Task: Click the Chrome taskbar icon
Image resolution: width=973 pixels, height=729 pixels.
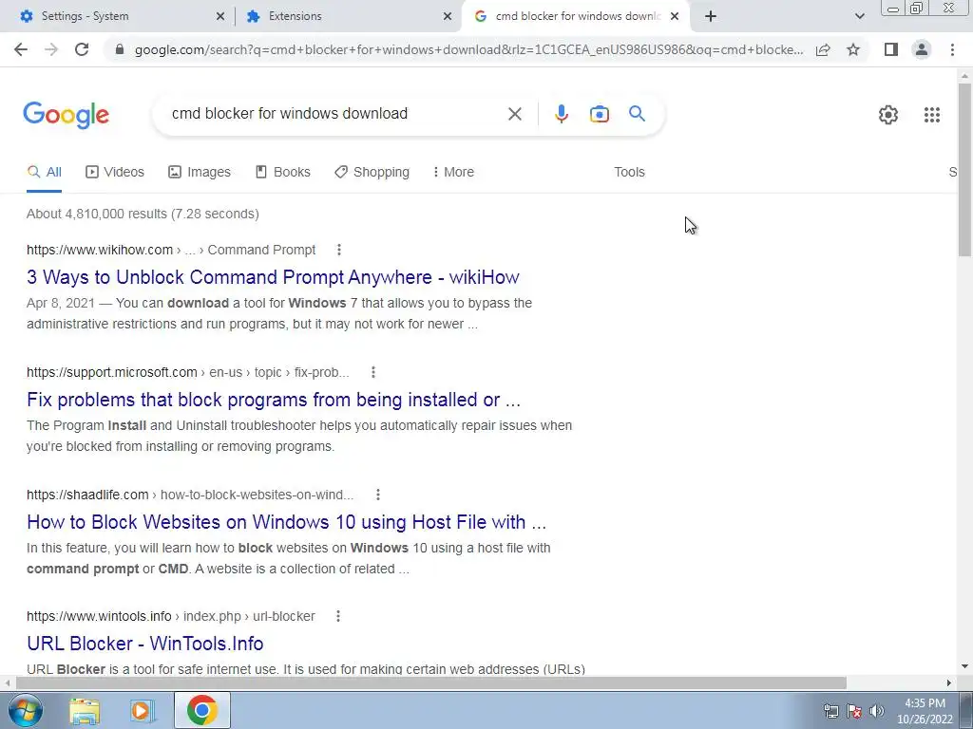Action: point(201,710)
